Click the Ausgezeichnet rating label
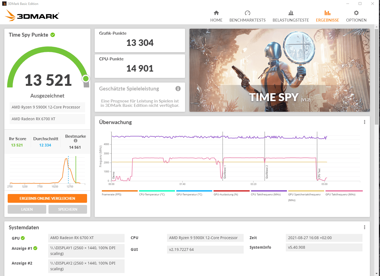This screenshot has height=276, width=380. tap(47, 96)
